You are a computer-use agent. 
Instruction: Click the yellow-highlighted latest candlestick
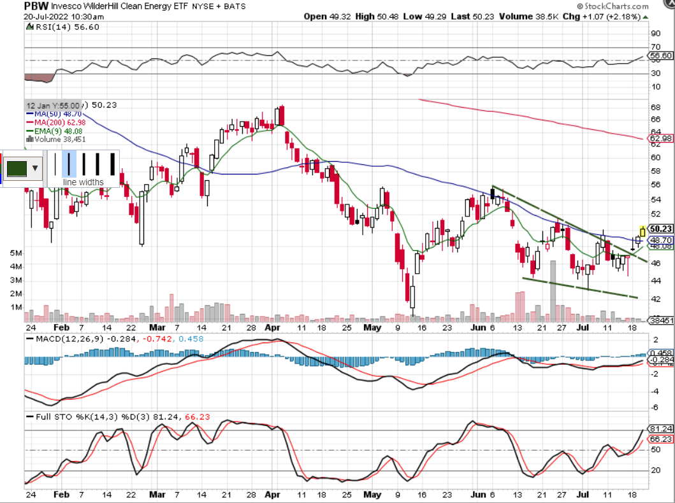click(642, 231)
